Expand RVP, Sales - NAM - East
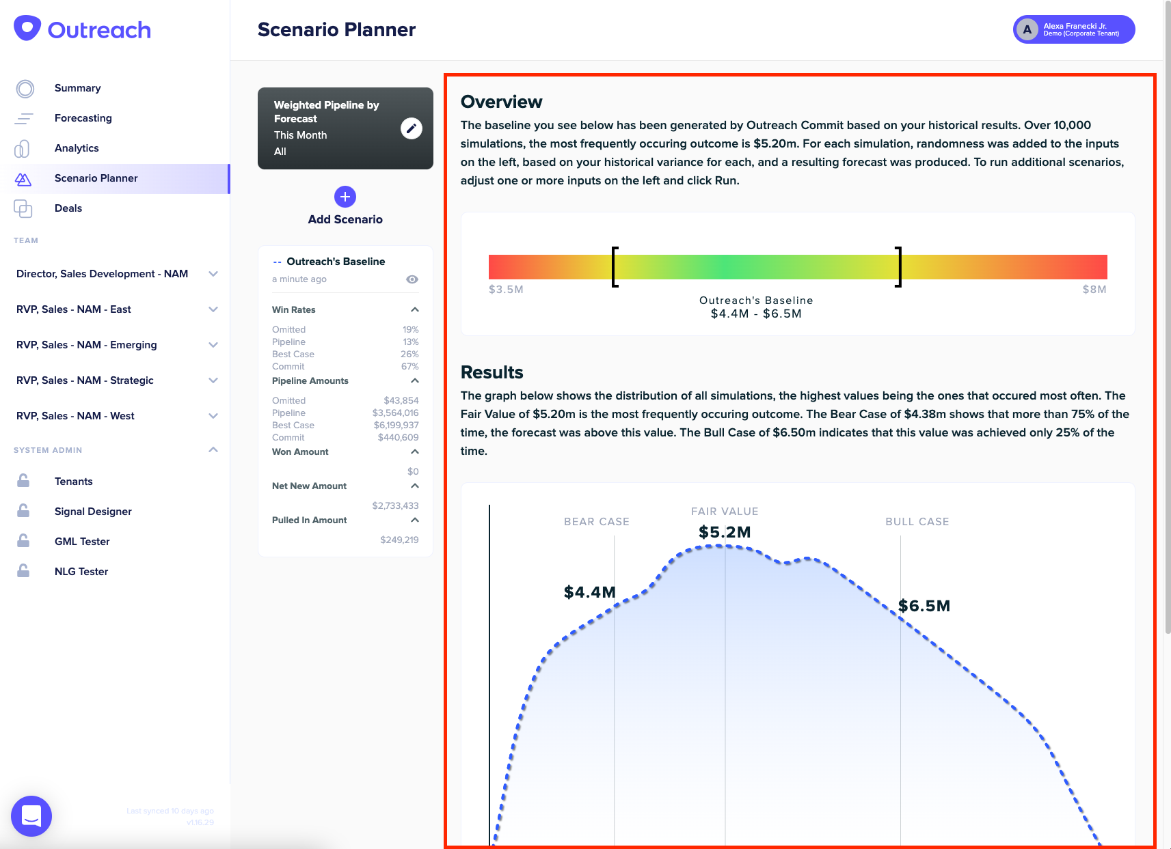 pos(213,309)
